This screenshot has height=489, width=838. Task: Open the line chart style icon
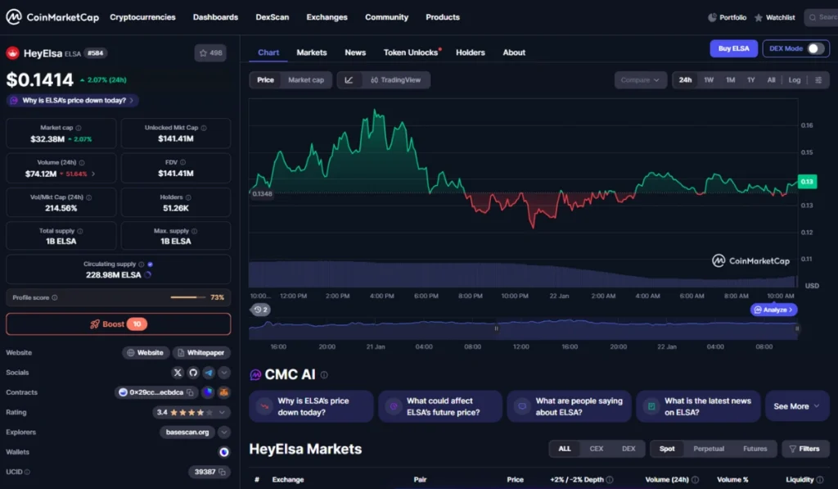(x=349, y=79)
